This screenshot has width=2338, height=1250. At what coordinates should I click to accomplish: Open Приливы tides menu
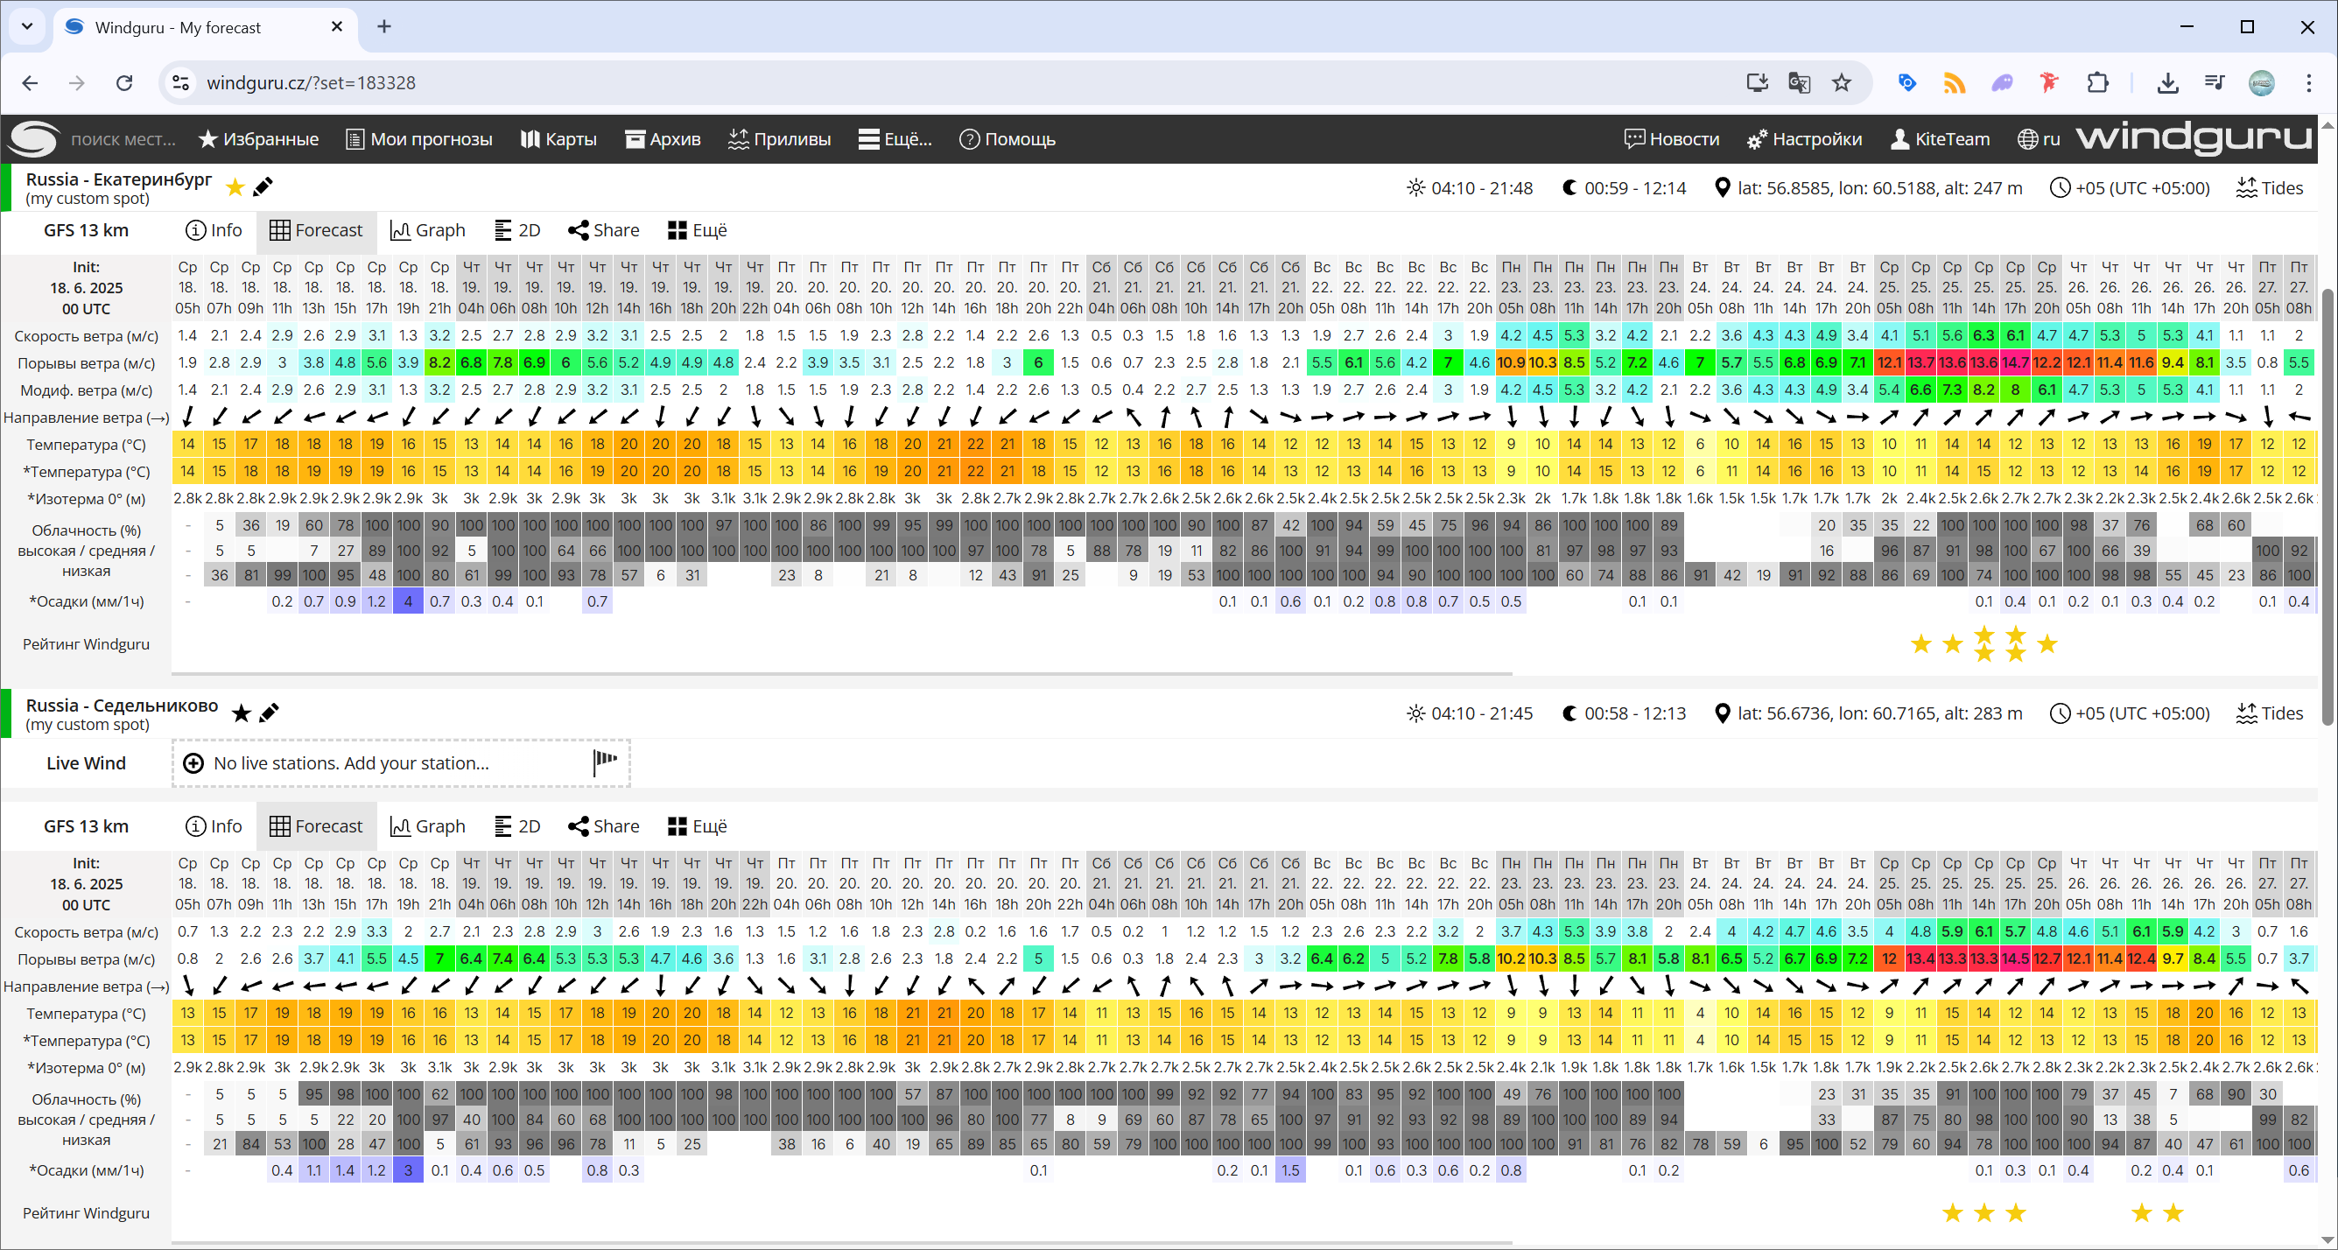(x=780, y=139)
